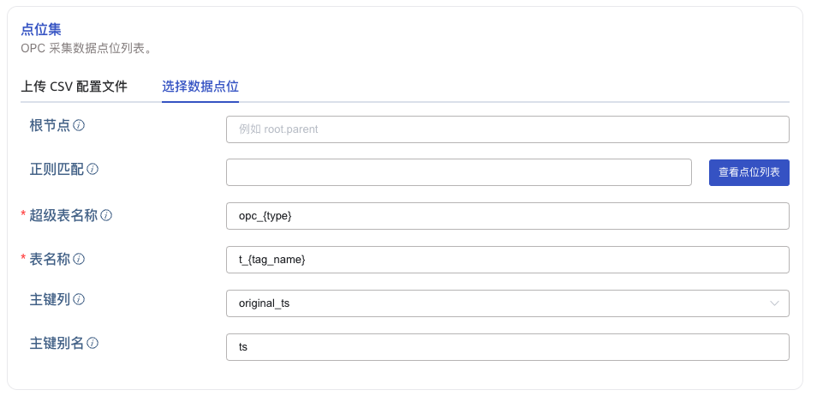Click info icon next to 根节点
The image size is (817, 402).
coord(79,125)
